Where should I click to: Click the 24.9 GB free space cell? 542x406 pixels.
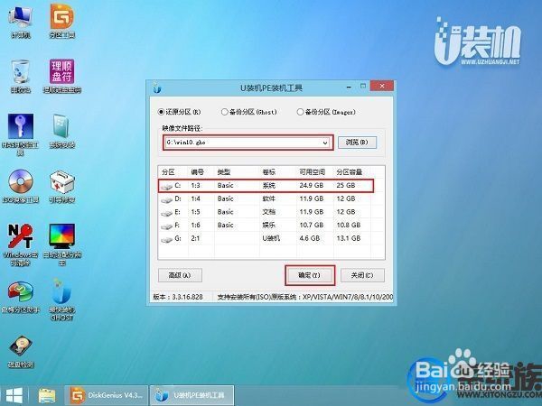point(312,185)
